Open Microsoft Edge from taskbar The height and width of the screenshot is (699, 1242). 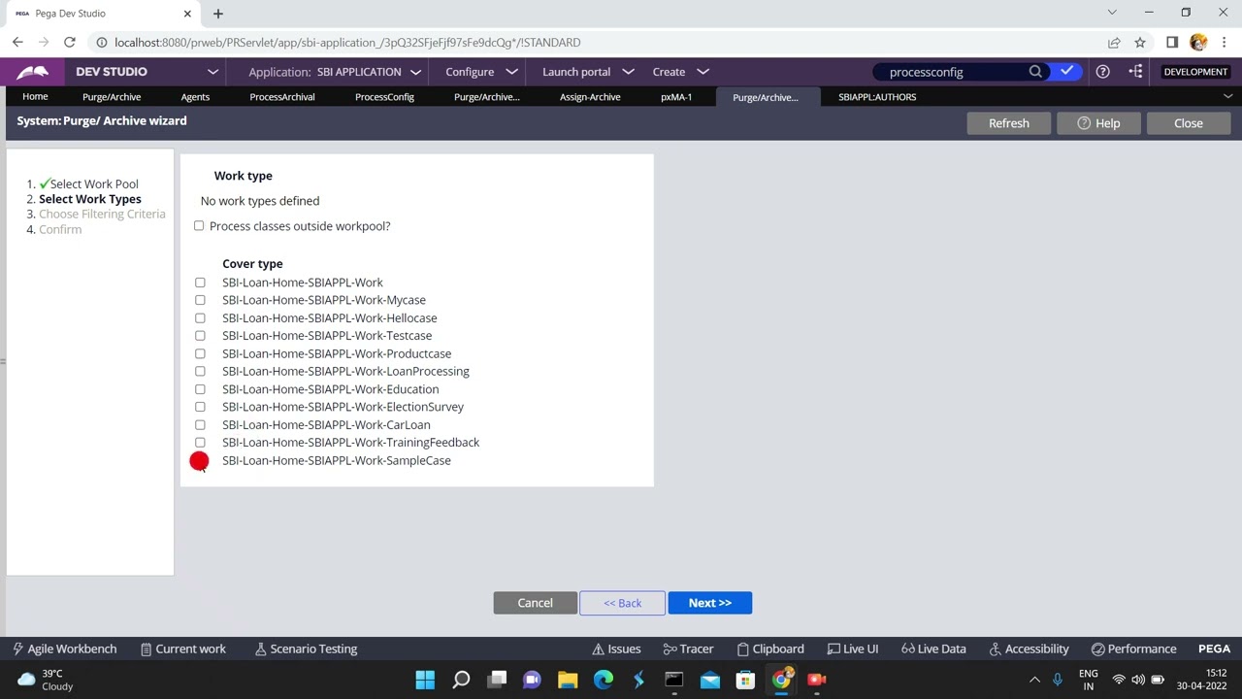coord(604,680)
